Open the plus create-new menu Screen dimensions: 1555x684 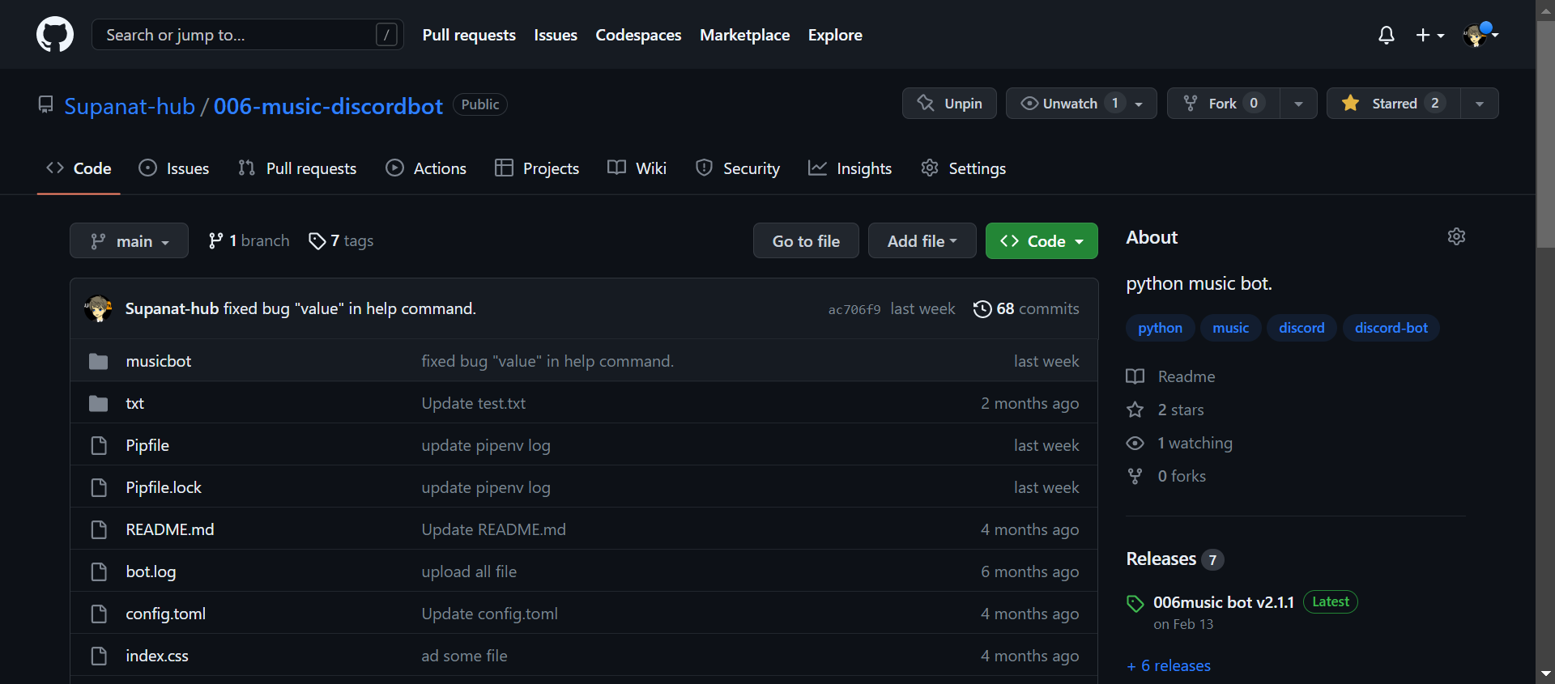[x=1429, y=35]
